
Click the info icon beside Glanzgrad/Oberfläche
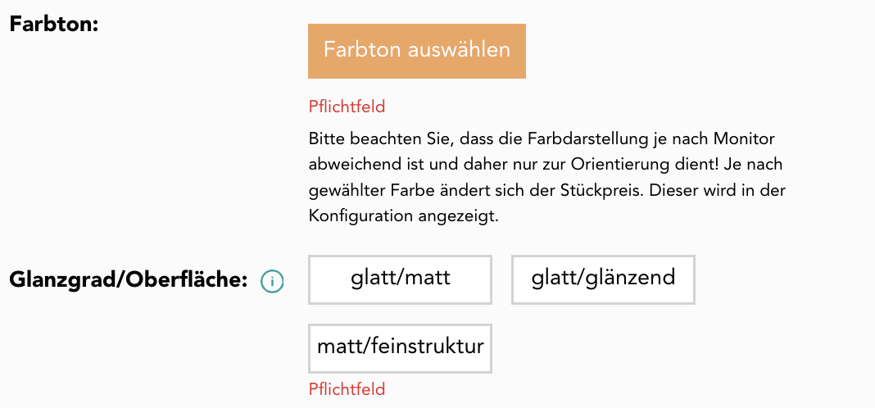pos(272,281)
